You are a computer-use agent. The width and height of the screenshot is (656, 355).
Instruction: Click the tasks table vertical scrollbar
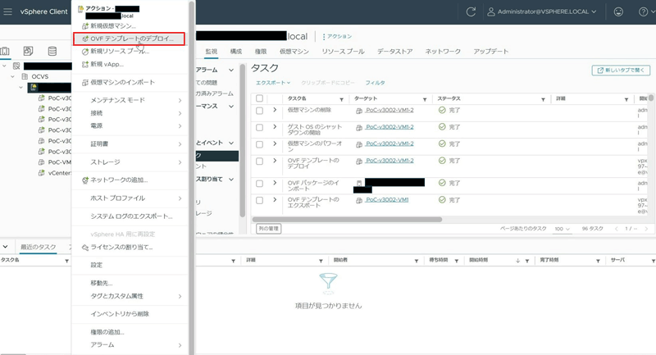coord(651,98)
